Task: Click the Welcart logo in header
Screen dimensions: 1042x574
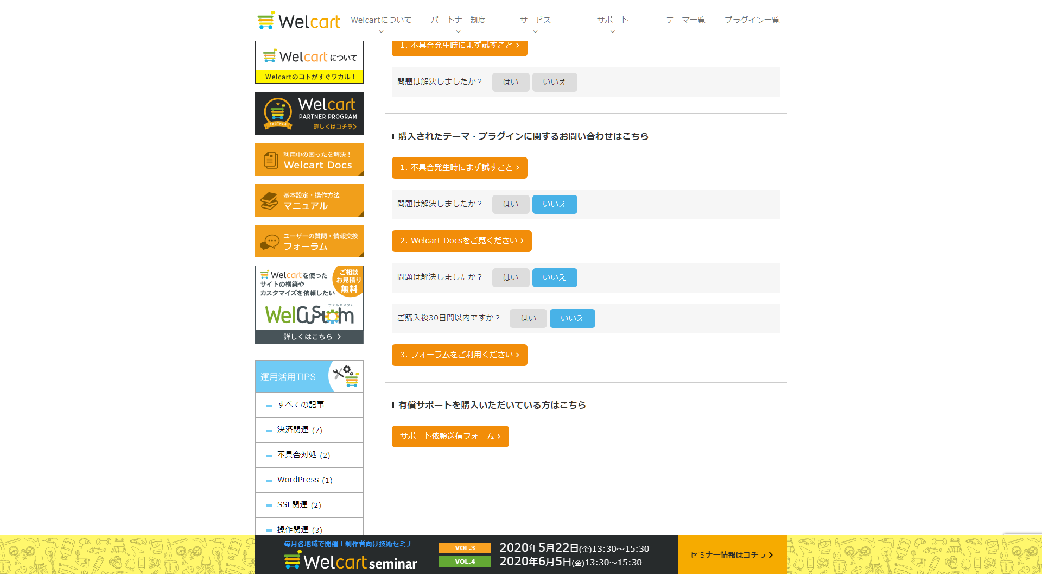Action: coord(298,21)
